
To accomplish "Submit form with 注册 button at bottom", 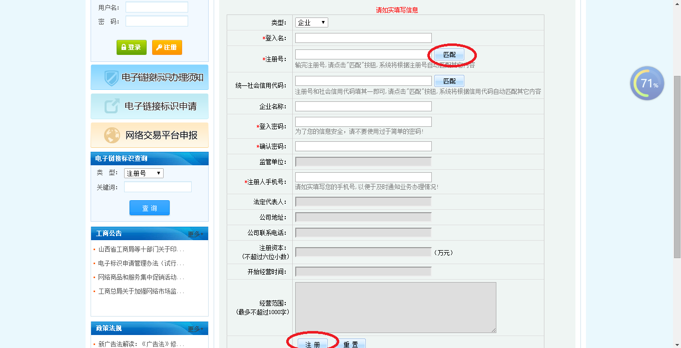I will coord(313,344).
